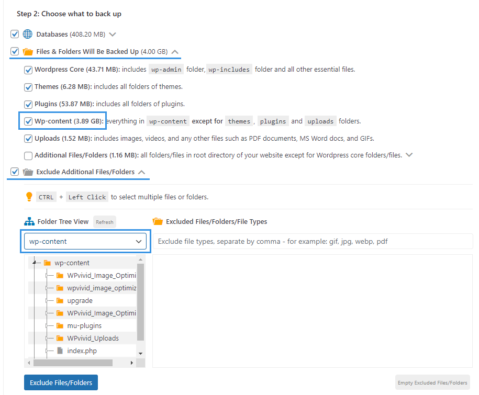479x395 pixels.
Task: Click the gray Exclude Additional Files/Folders icon
Action: [28, 172]
